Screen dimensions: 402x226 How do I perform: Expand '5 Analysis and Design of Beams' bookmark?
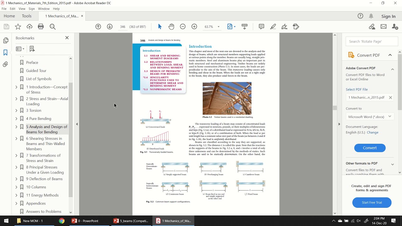[x=16, y=127]
